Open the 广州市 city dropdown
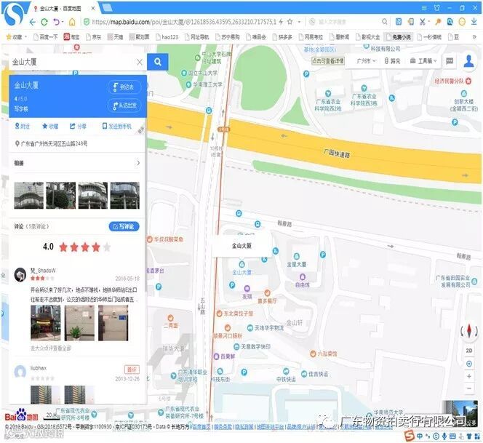The image size is (483, 443). click(366, 61)
